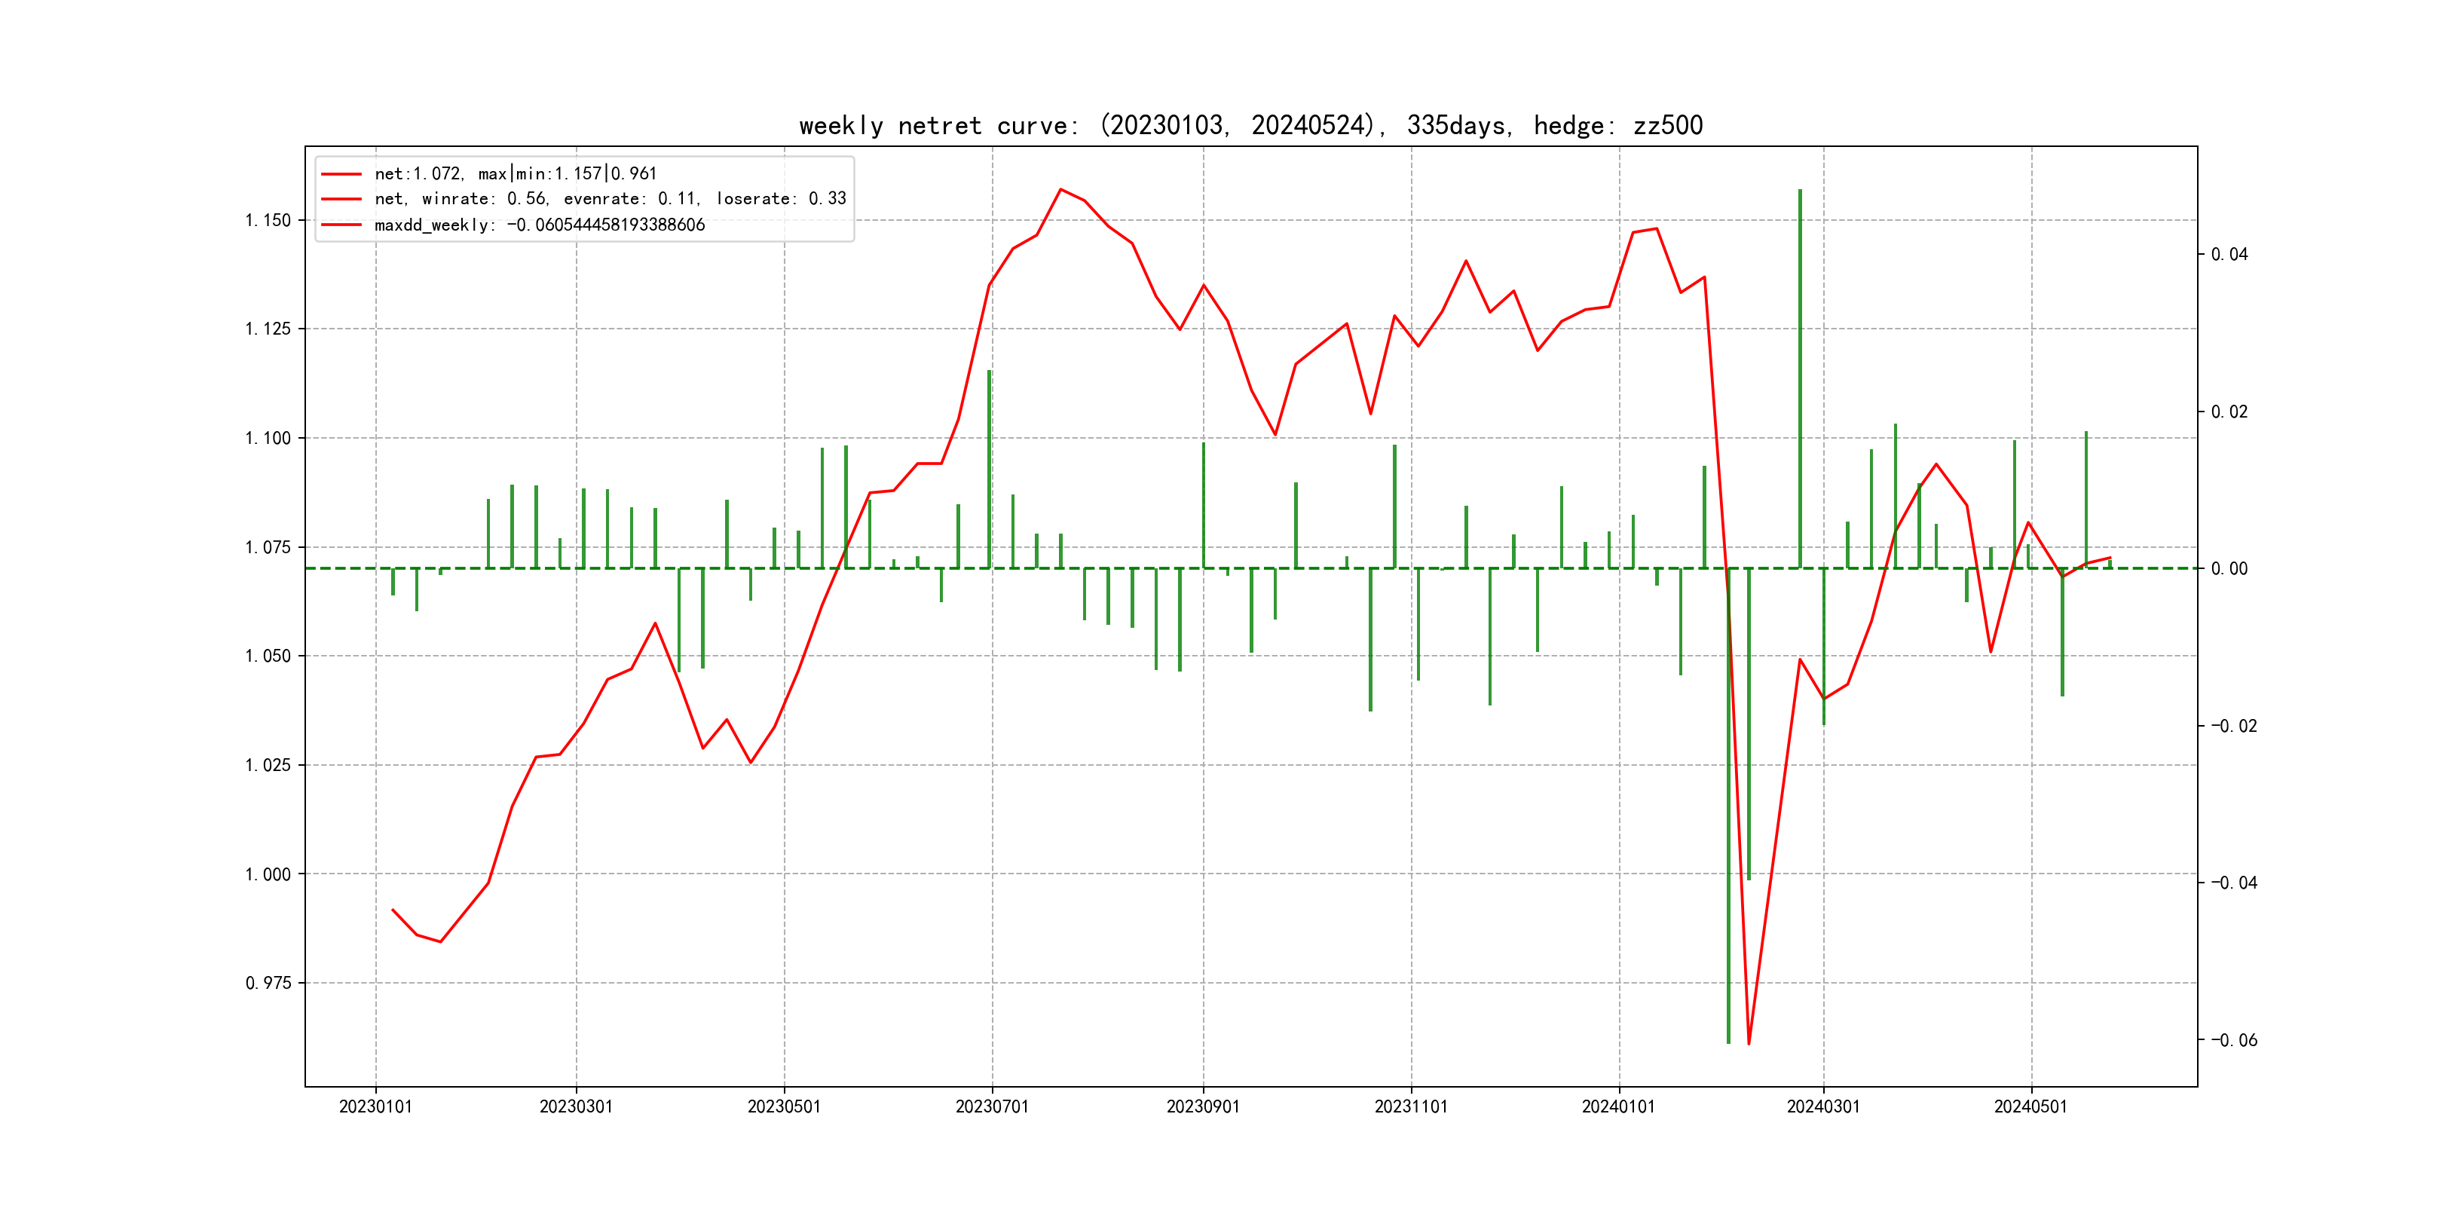Image resolution: width=2442 pixels, height=1221 pixels.
Task: Click the 20231101 x-axis date label
Action: pos(1411,1107)
